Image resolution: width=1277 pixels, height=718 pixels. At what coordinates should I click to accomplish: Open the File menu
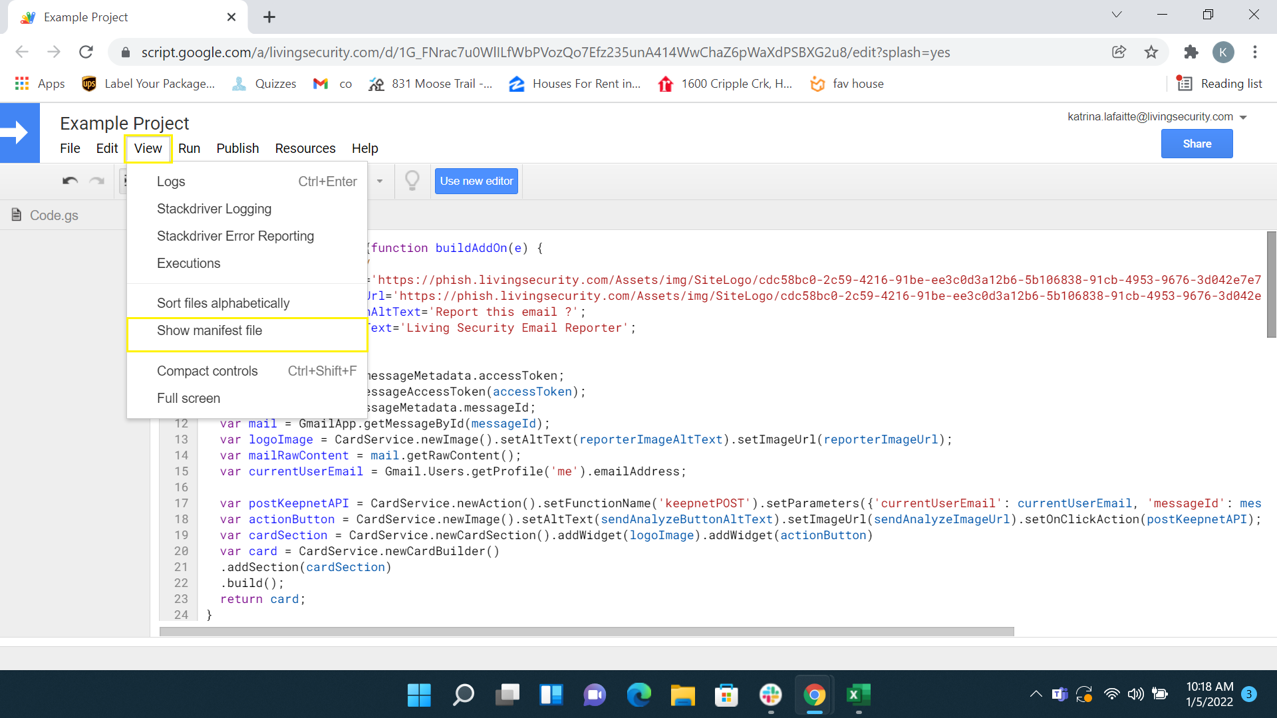coord(70,148)
